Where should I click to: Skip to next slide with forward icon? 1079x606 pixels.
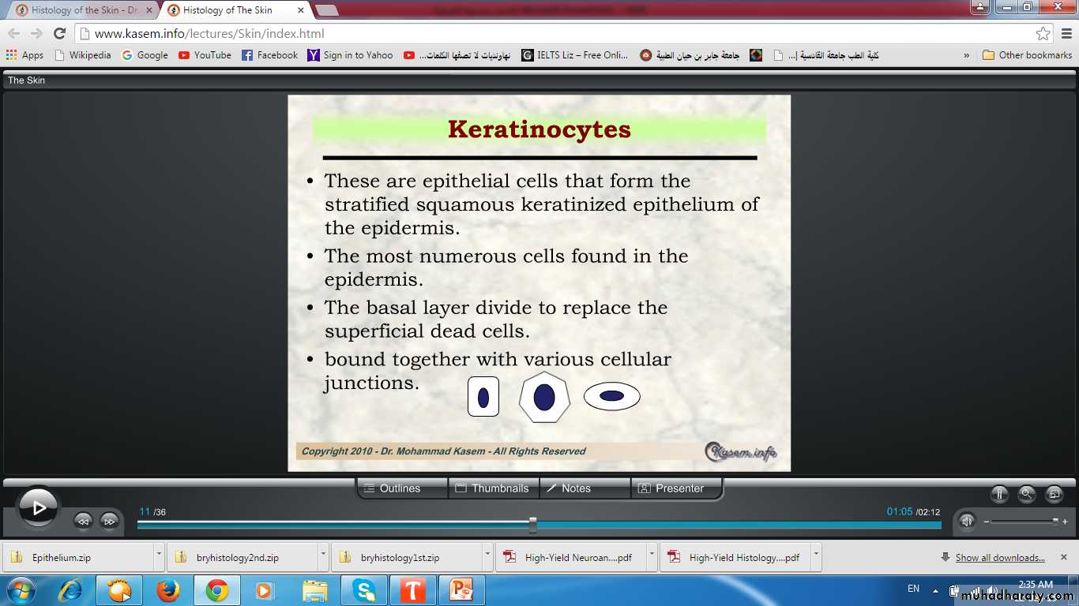point(110,521)
